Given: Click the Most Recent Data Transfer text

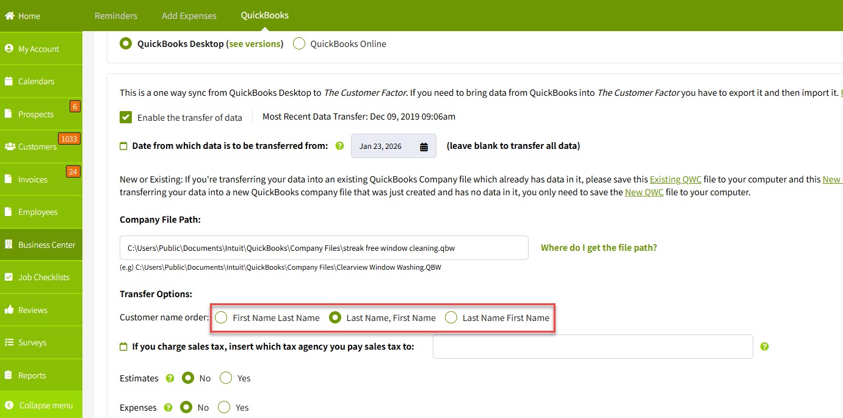Looking at the screenshot, I should pyautogui.click(x=359, y=117).
